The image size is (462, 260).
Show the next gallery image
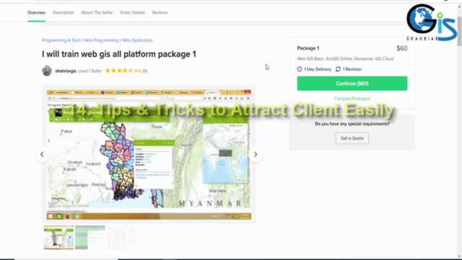pos(256,154)
